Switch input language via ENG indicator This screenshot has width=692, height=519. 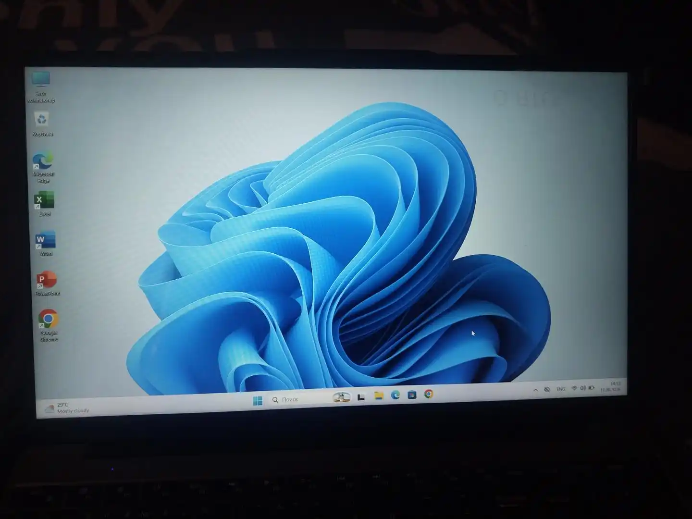(x=561, y=389)
